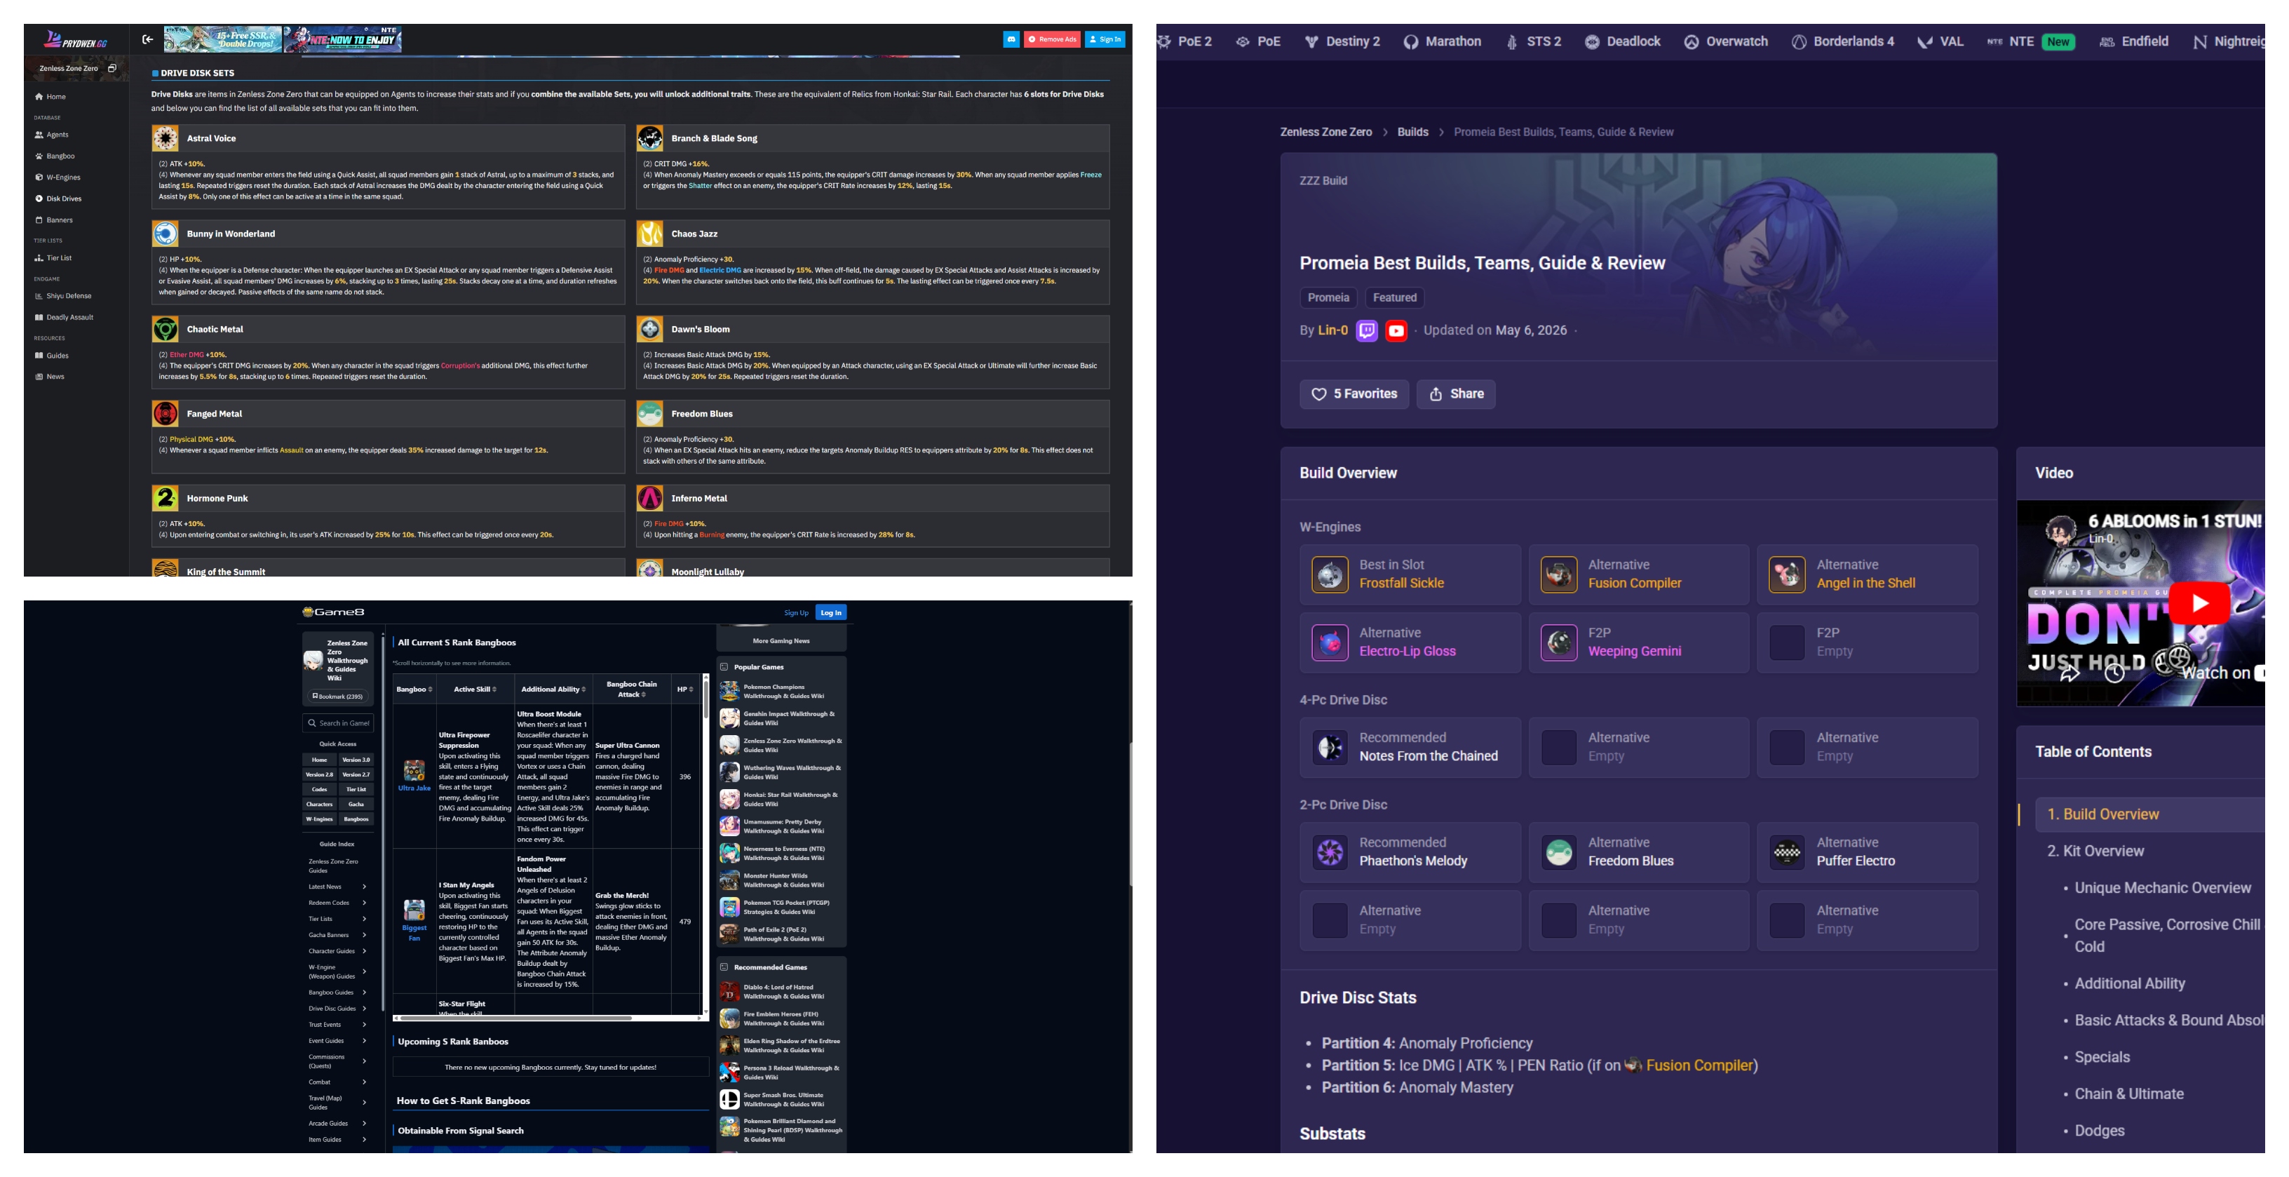Play the Promeia YouTube video
This screenshot has width=2289, height=1177.
coord(2199,603)
